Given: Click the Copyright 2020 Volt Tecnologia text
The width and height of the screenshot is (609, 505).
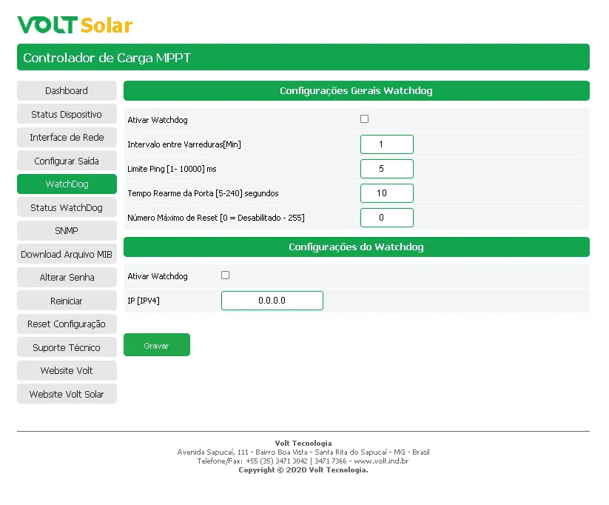Looking at the screenshot, I should coord(303,470).
